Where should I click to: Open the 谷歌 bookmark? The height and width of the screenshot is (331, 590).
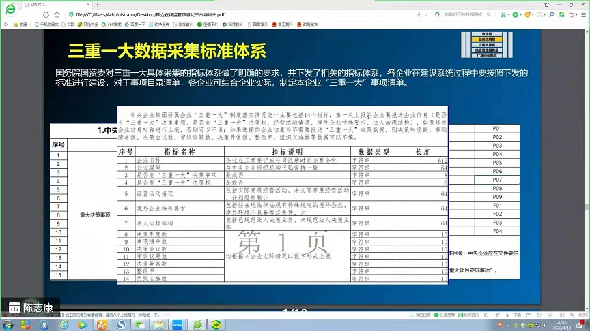(x=68, y=25)
